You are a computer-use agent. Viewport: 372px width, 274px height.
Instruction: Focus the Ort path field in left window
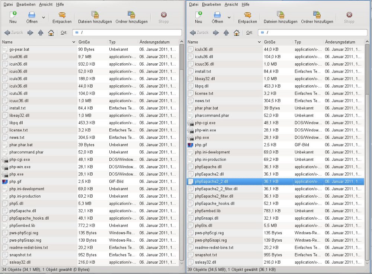tap(127, 32)
